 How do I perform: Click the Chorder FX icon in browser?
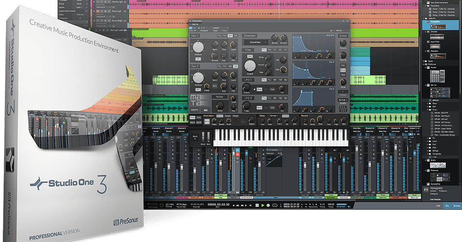pyautogui.click(x=428, y=32)
